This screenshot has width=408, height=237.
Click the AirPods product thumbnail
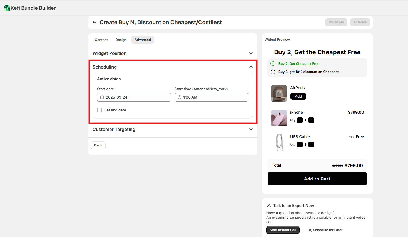pos(279,94)
